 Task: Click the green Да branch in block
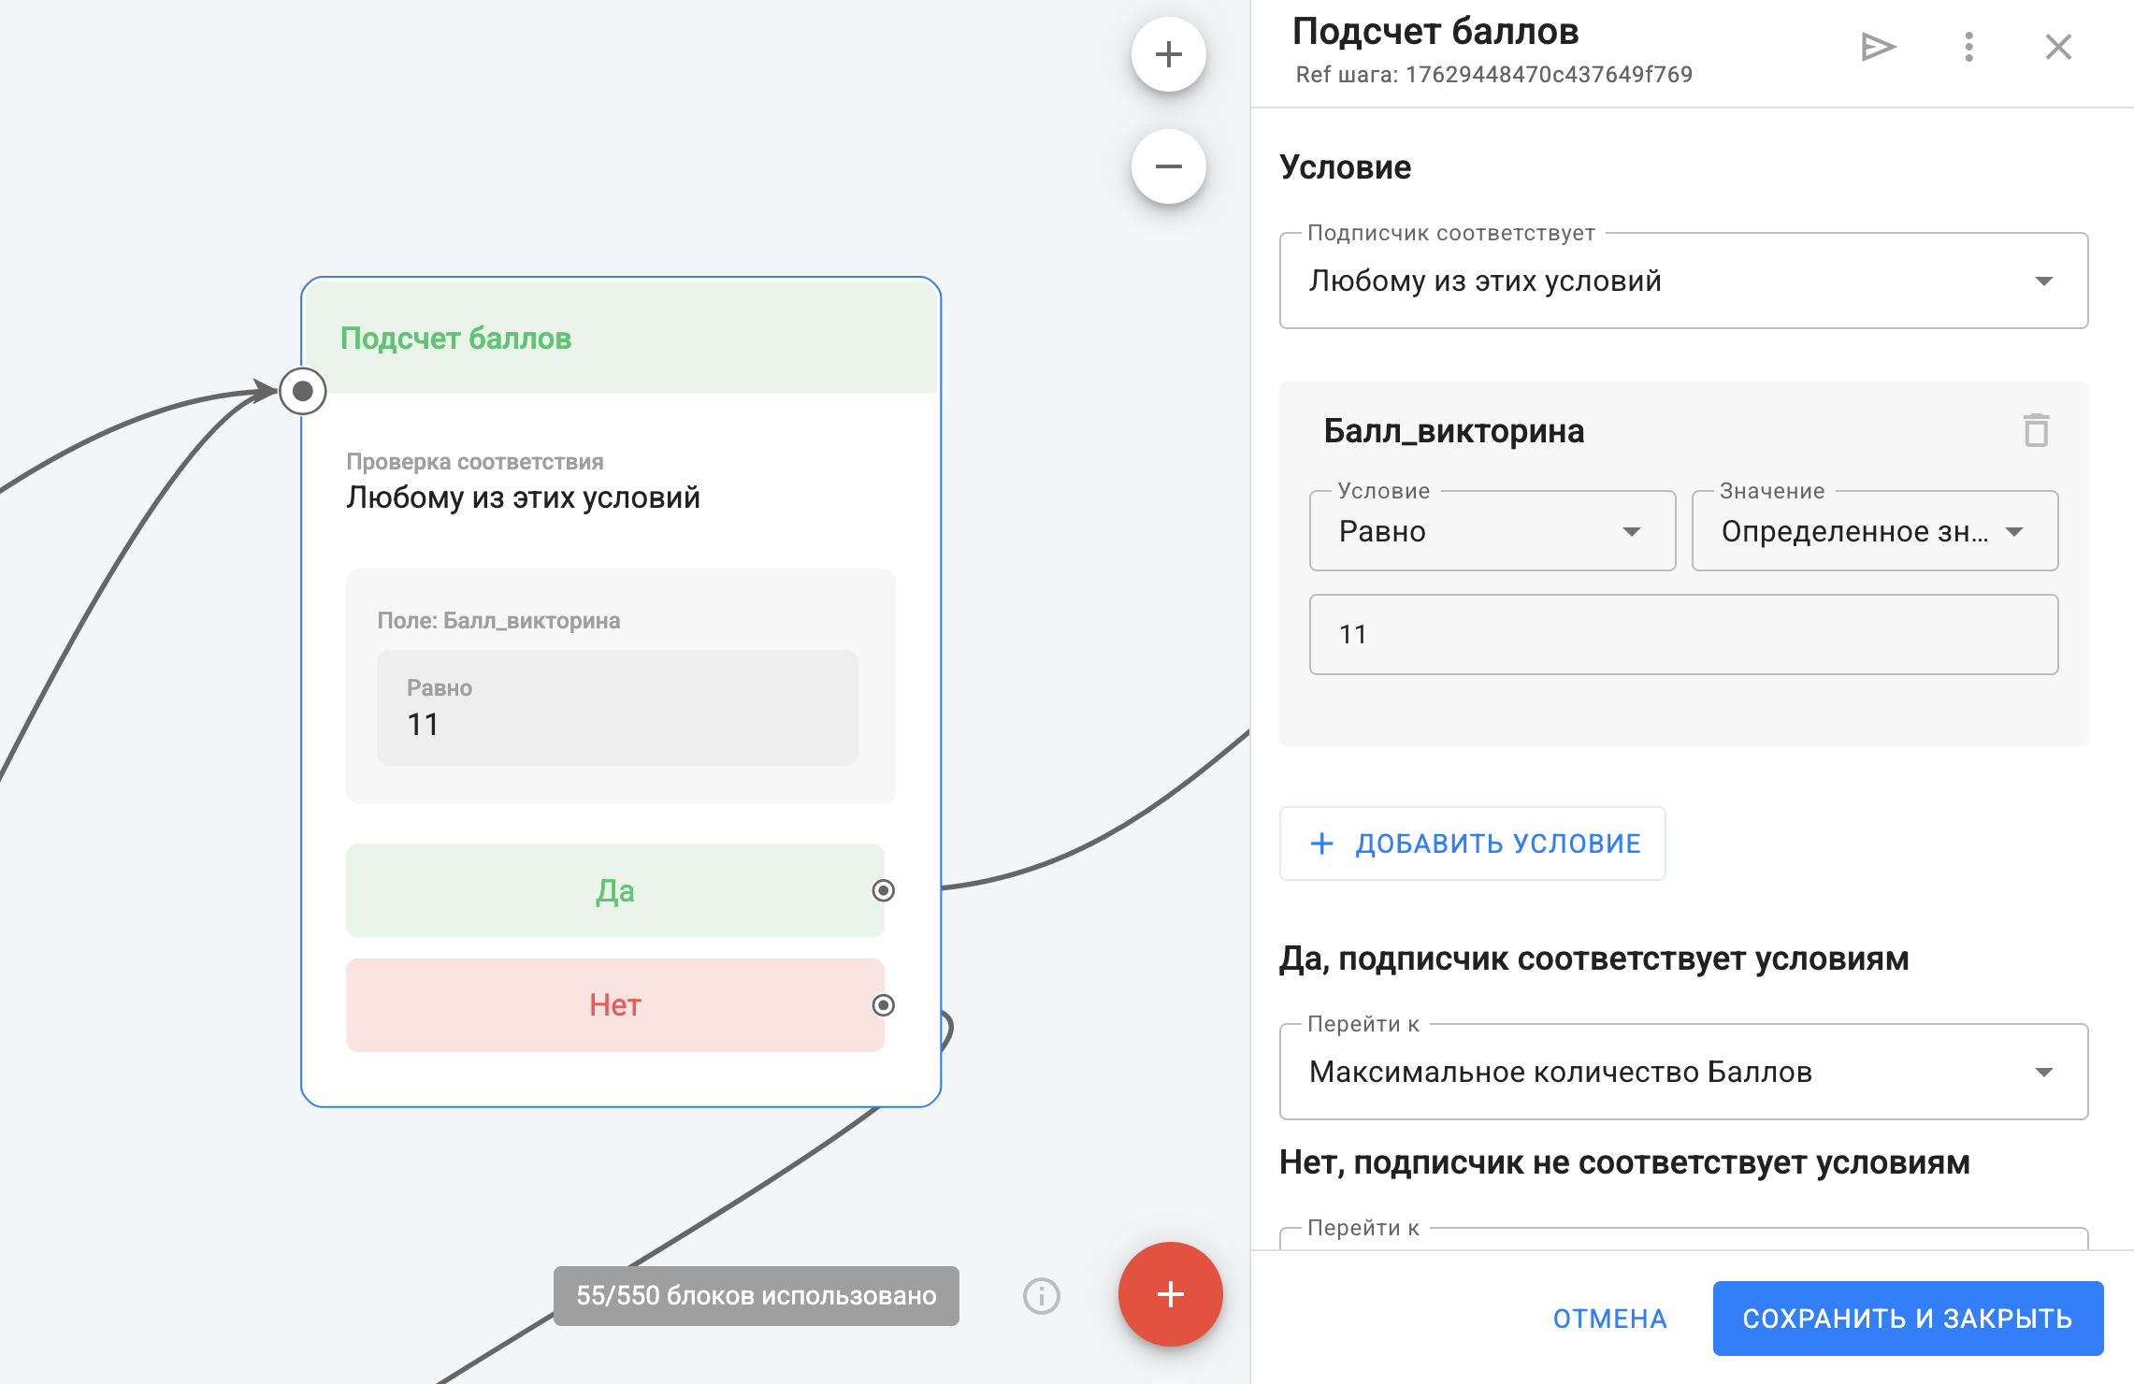pyautogui.click(x=614, y=891)
